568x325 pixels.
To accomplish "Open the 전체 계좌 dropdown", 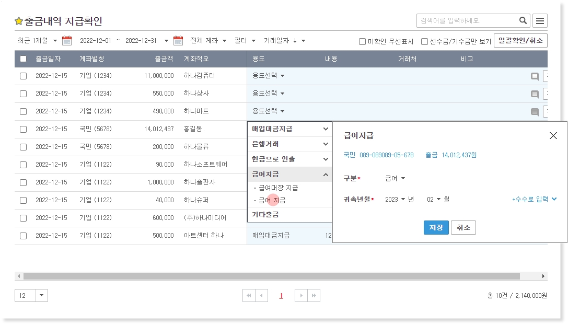I will (x=208, y=41).
